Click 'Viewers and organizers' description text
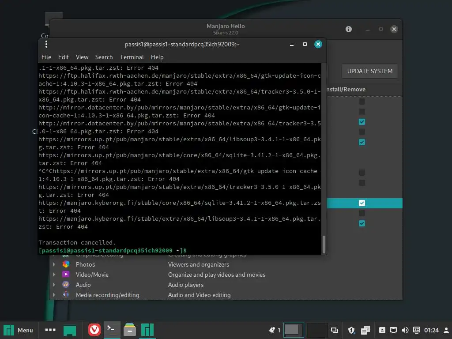 coord(199,264)
